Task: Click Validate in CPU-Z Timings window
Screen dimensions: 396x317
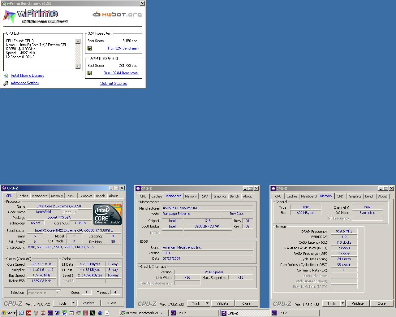Action: click(358, 303)
